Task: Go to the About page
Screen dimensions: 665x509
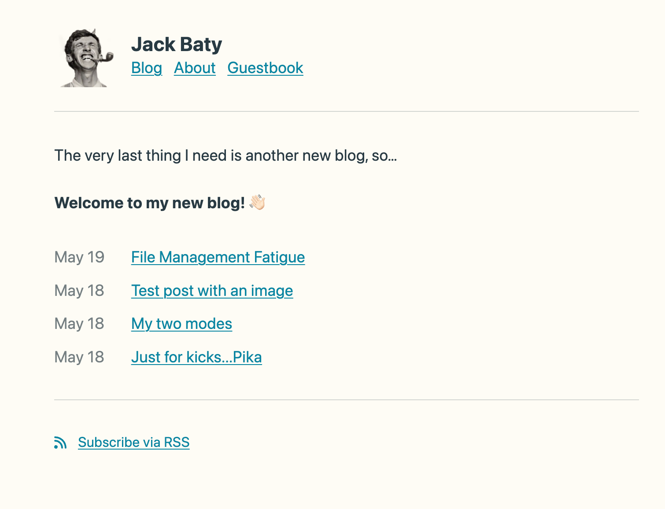Action: tap(195, 68)
